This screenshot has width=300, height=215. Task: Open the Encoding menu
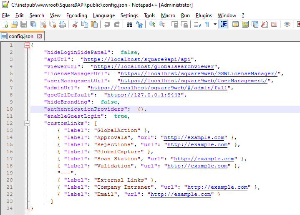coord(77,15)
